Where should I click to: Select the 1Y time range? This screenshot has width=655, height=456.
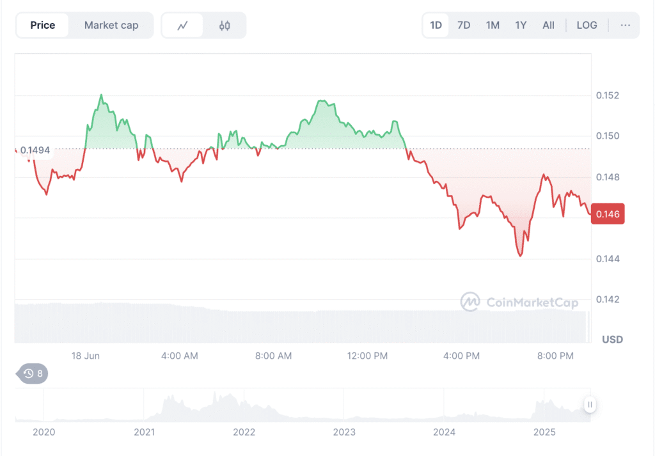pos(521,26)
